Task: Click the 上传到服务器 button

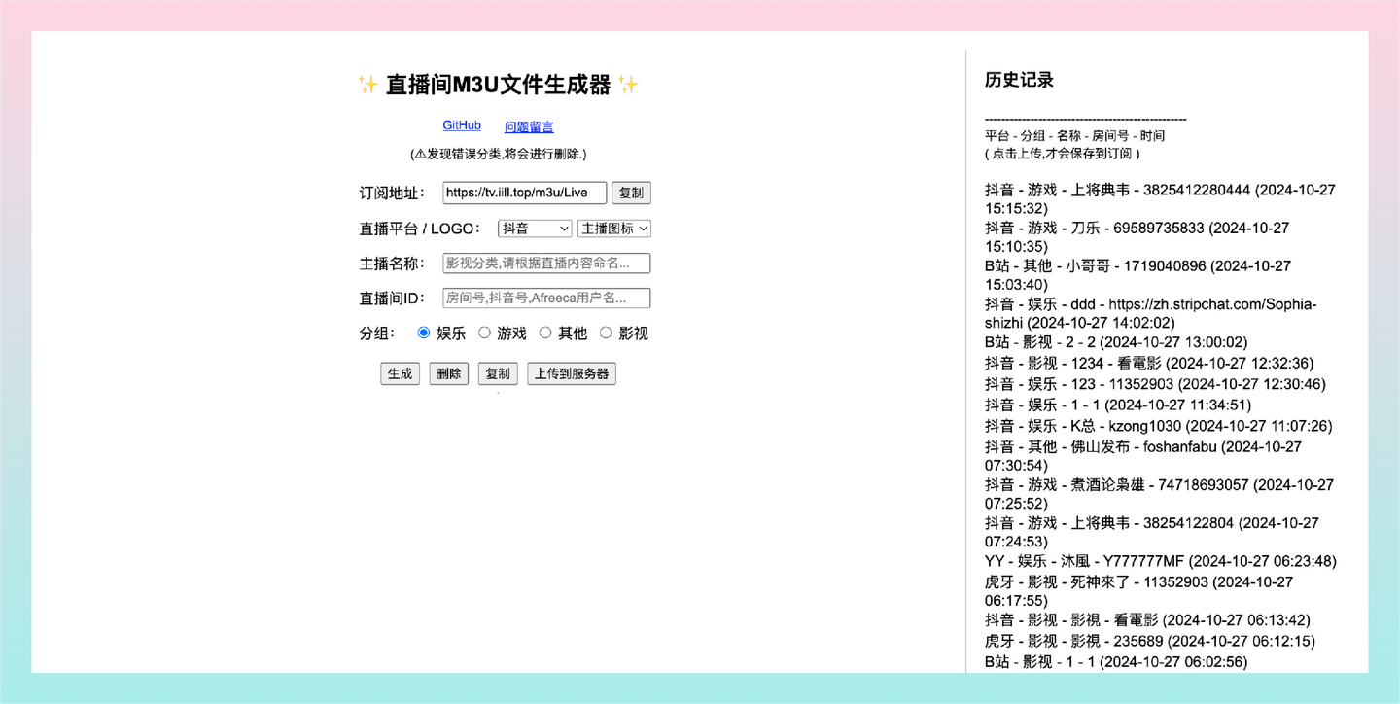Action: (572, 373)
